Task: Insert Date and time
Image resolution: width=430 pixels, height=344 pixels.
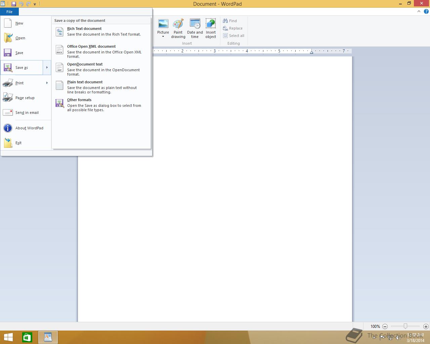Action: [x=195, y=29]
